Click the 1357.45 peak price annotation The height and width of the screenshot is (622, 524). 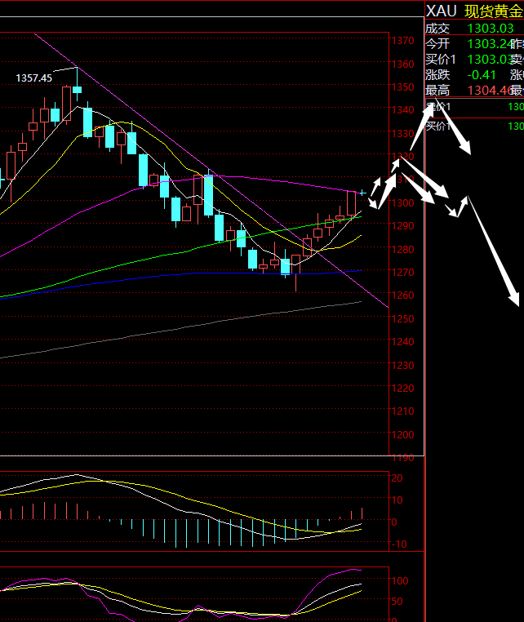point(33,78)
